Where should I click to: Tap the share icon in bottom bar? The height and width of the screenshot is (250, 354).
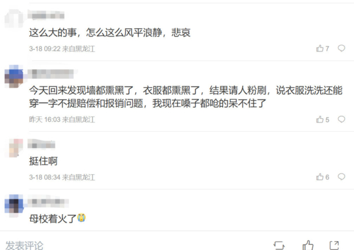click(334, 245)
